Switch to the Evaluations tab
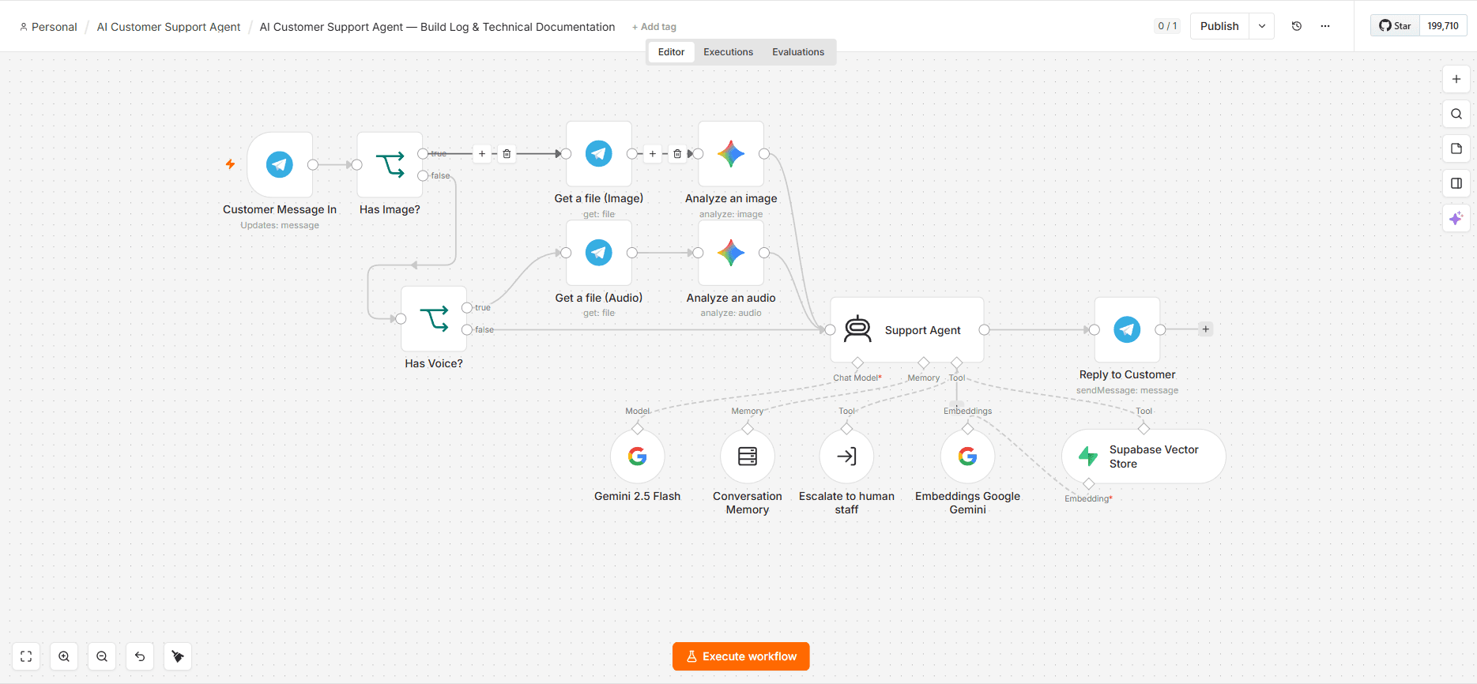The image size is (1477, 684). click(x=798, y=52)
